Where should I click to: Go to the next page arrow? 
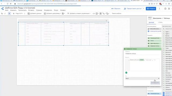(x=24, y=14)
